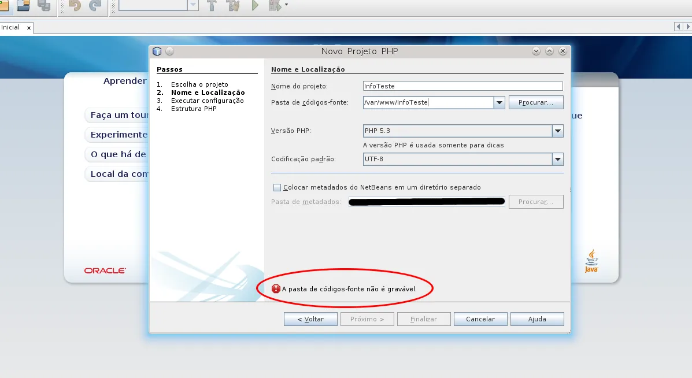Click inside the Nome do projeto field
The height and width of the screenshot is (378, 692).
click(462, 86)
